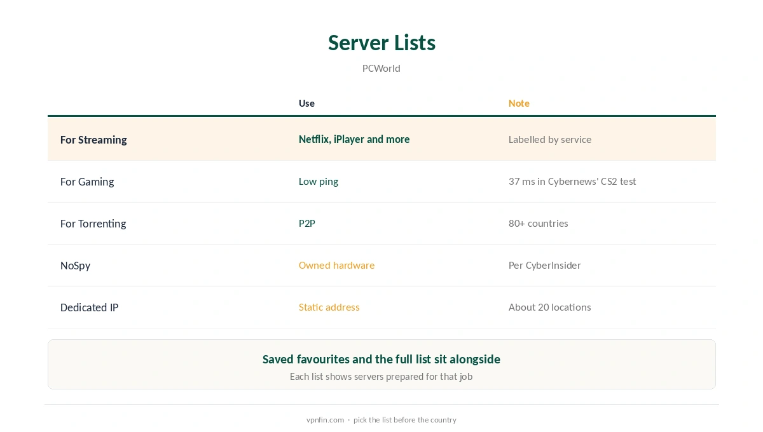This screenshot has height=432, width=763.
Task: Click the 'Low ping' cell
Action: click(319, 182)
